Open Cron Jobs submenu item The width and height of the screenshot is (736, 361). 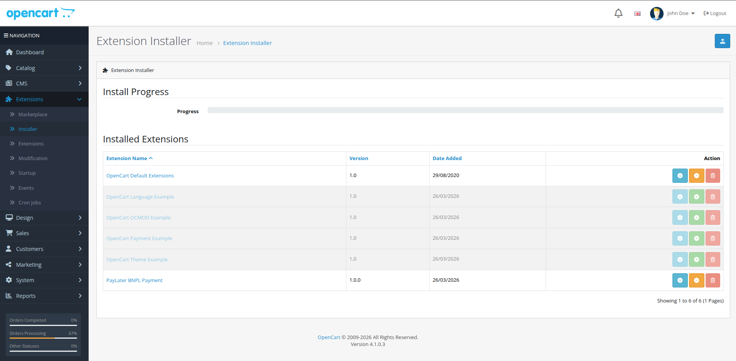44,202
